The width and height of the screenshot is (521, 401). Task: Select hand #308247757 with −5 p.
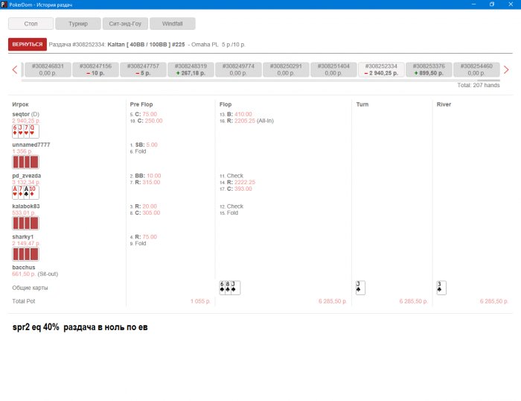tap(143, 69)
